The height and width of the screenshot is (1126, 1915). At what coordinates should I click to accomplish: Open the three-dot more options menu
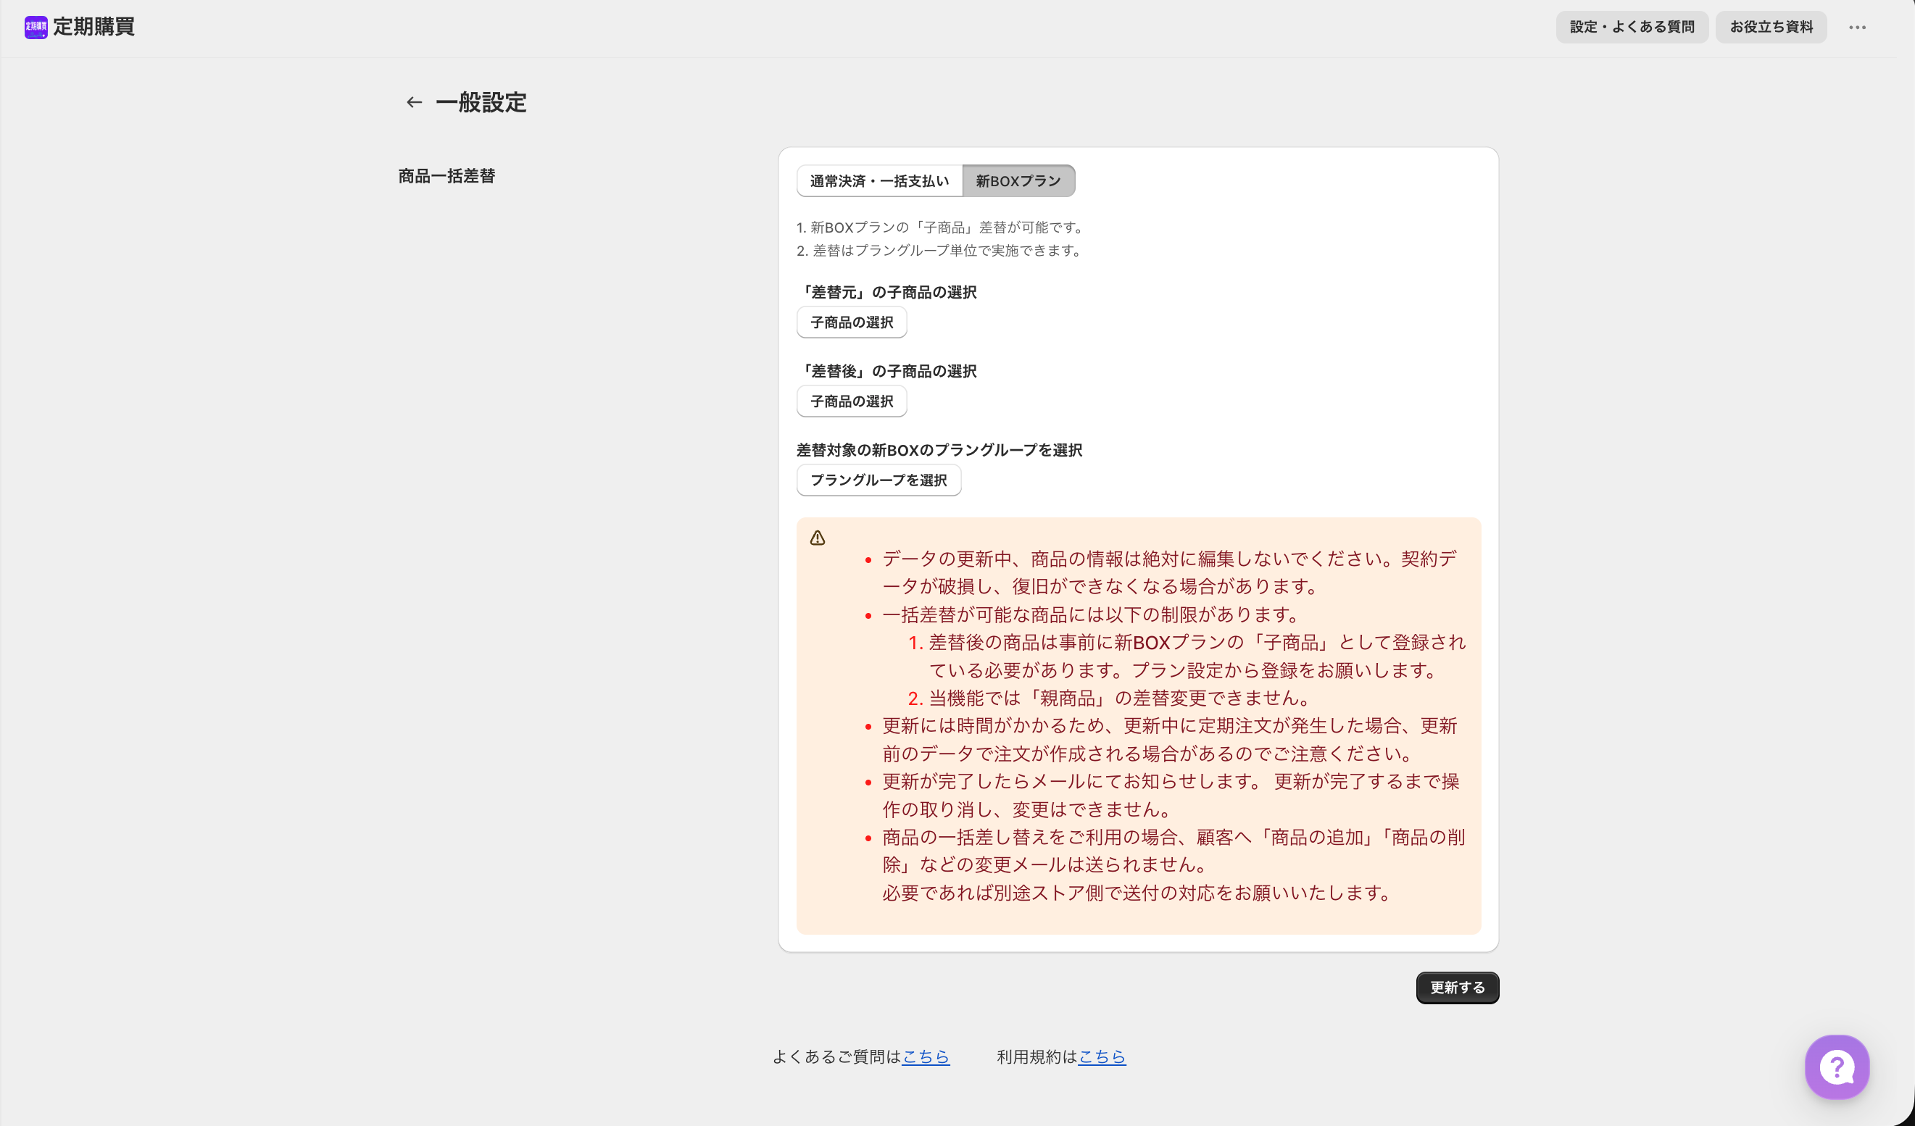click(1857, 28)
